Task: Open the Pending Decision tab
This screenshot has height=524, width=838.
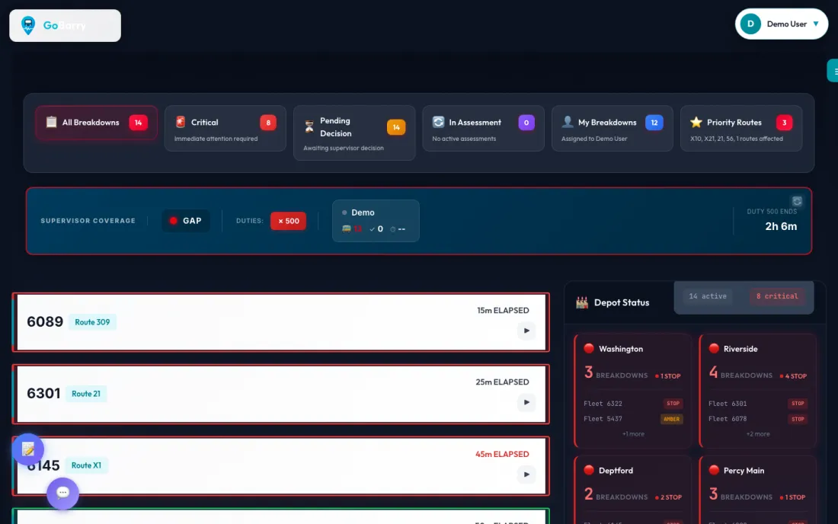Action: (x=354, y=133)
